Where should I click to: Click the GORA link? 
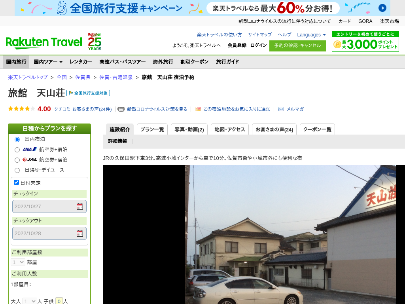(365, 21)
